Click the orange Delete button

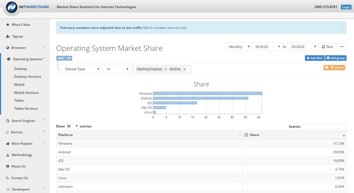334,67
